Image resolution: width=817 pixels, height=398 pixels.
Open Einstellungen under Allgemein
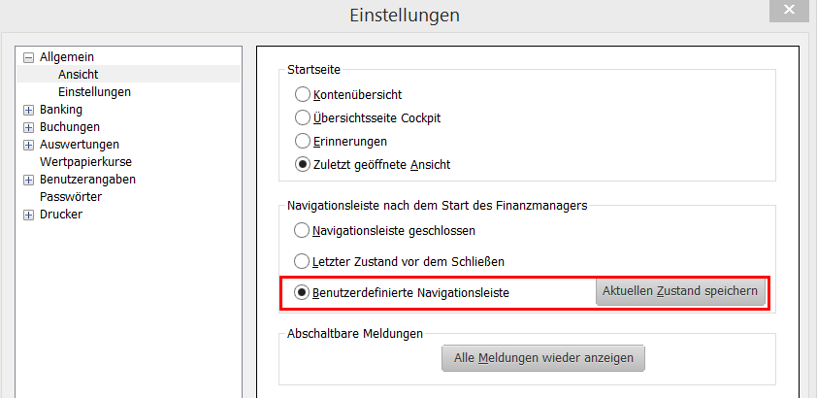tap(94, 92)
